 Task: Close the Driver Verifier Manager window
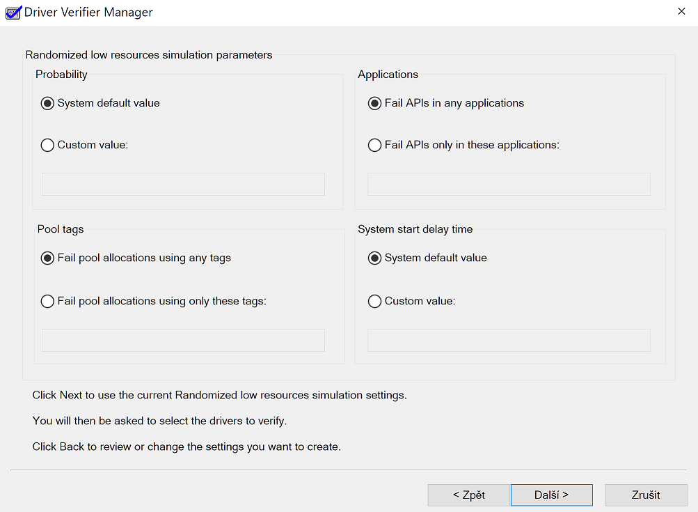click(x=681, y=12)
